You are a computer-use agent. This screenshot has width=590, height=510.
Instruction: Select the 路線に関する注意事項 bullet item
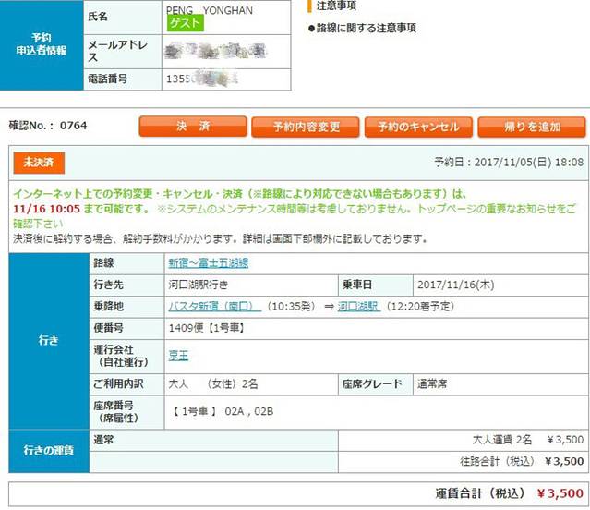tap(366, 28)
